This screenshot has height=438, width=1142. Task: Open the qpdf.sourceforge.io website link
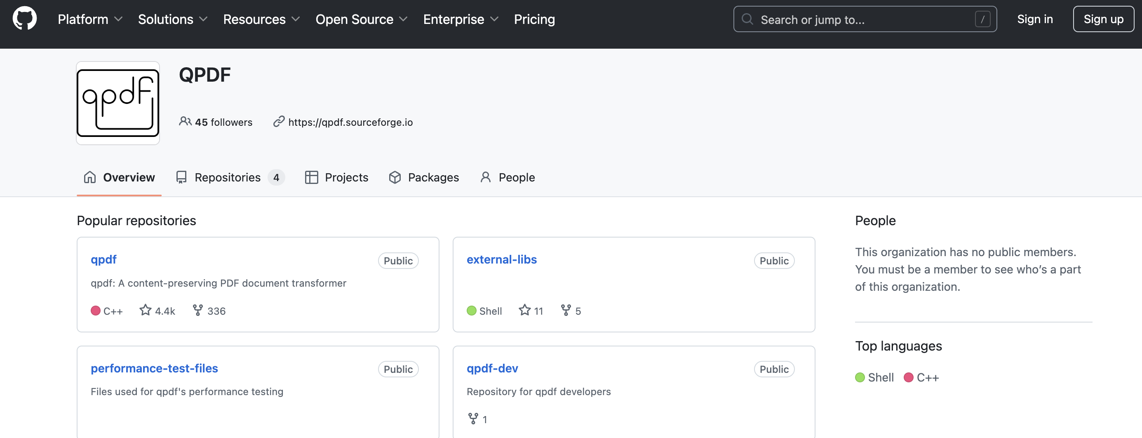[x=350, y=122]
